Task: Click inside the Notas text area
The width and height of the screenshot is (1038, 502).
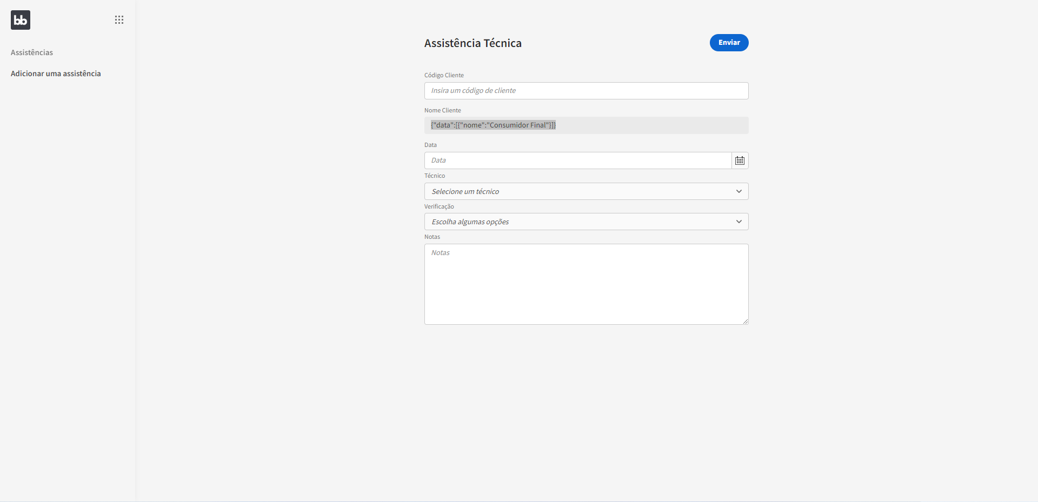Action: pyautogui.click(x=586, y=284)
